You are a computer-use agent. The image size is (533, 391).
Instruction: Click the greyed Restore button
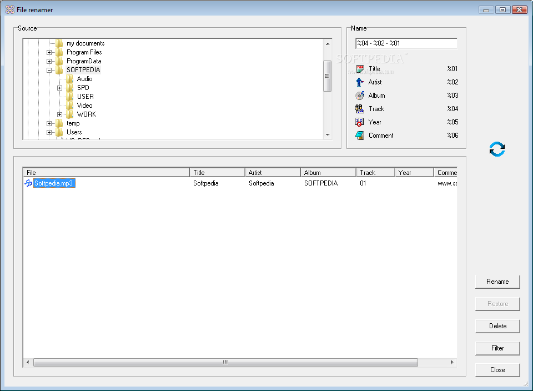497,304
